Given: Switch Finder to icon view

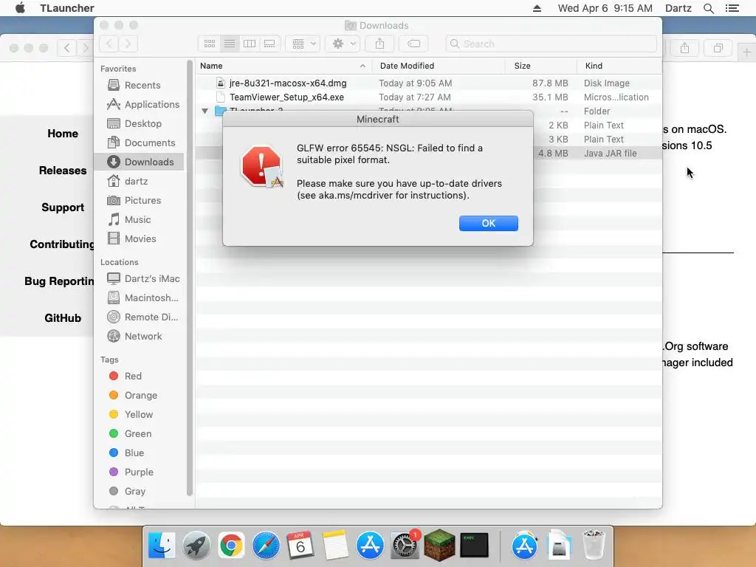Looking at the screenshot, I should 209,44.
